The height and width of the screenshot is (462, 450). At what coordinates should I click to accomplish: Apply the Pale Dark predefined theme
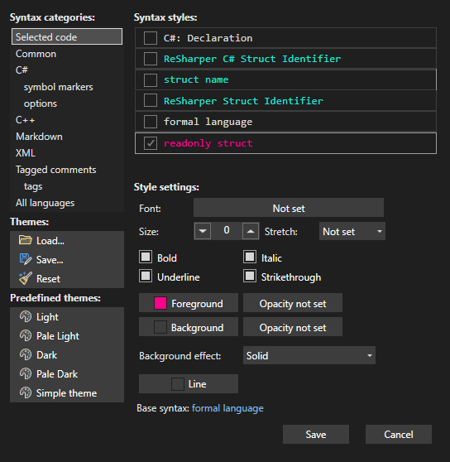click(67, 373)
